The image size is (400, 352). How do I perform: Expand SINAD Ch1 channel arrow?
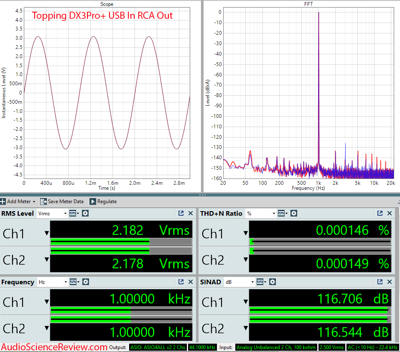[246, 301]
